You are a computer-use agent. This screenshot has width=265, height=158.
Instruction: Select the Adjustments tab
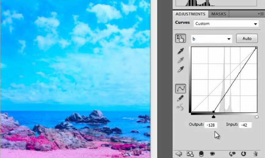(191, 14)
